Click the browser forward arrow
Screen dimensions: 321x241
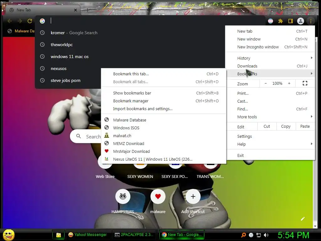click(20, 21)
